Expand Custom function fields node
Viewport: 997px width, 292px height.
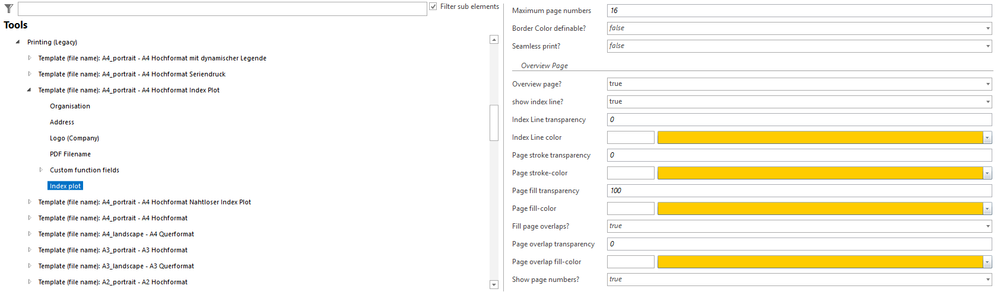point(41,170)
